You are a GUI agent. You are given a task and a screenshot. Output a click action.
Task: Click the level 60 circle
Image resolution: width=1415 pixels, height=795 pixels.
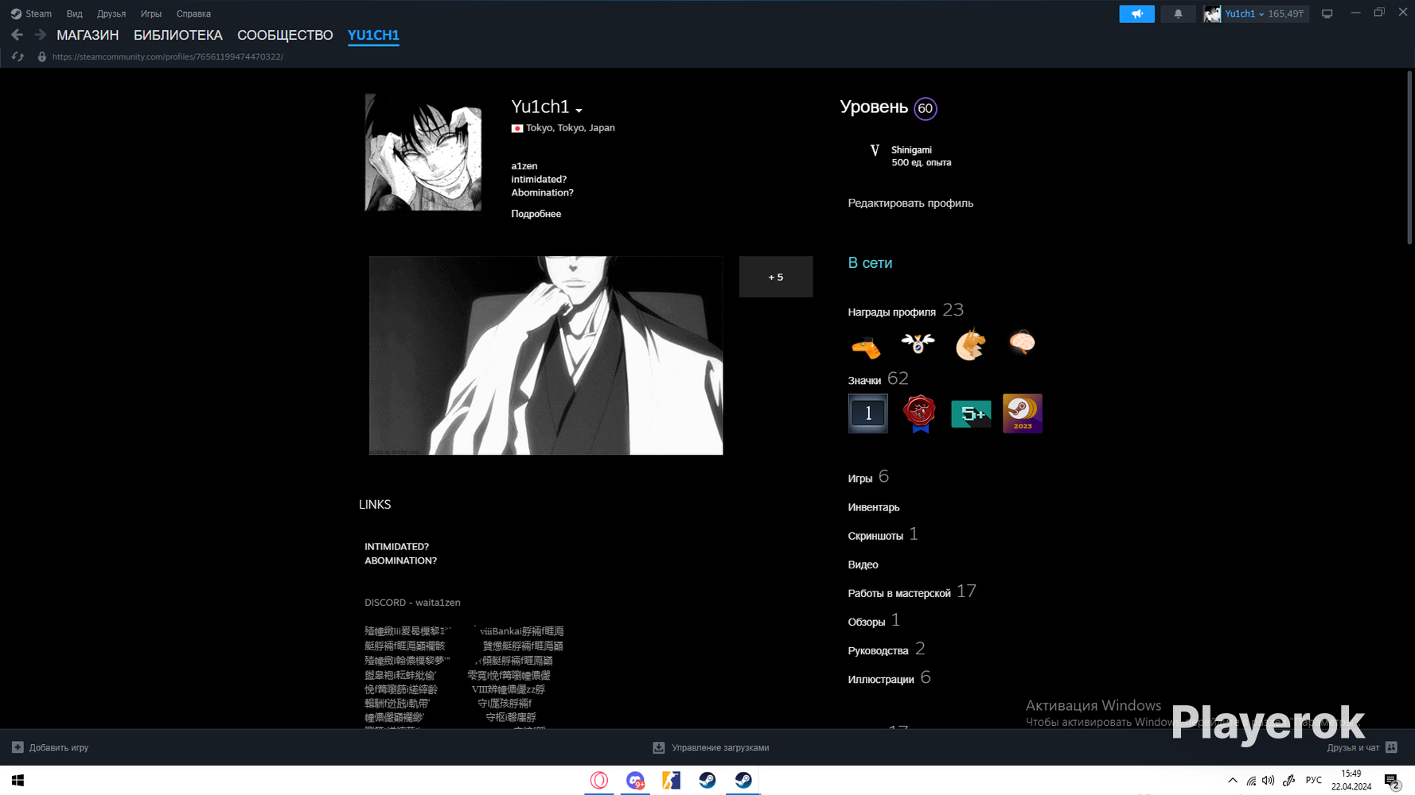pyautogui.click(x=925, y=108)
